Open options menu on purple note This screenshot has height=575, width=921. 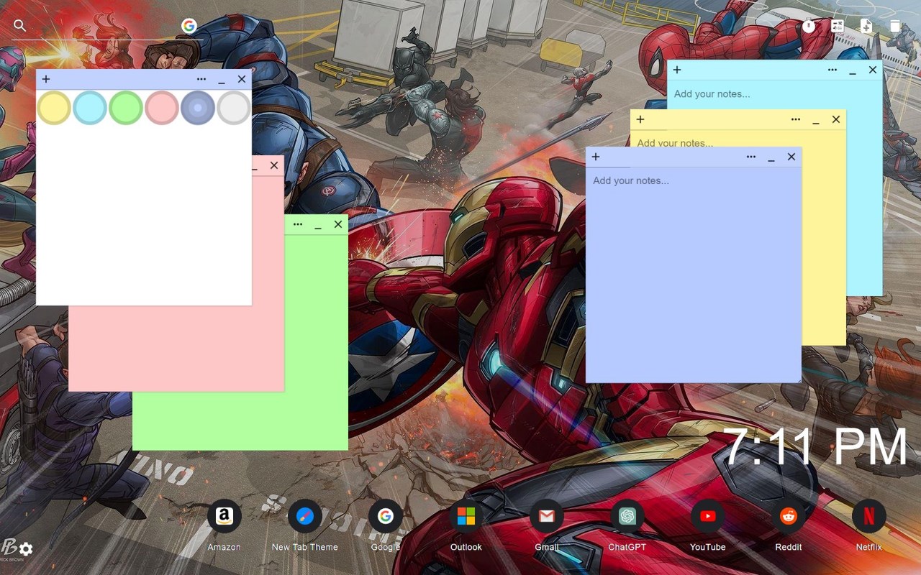coord(751,157)
